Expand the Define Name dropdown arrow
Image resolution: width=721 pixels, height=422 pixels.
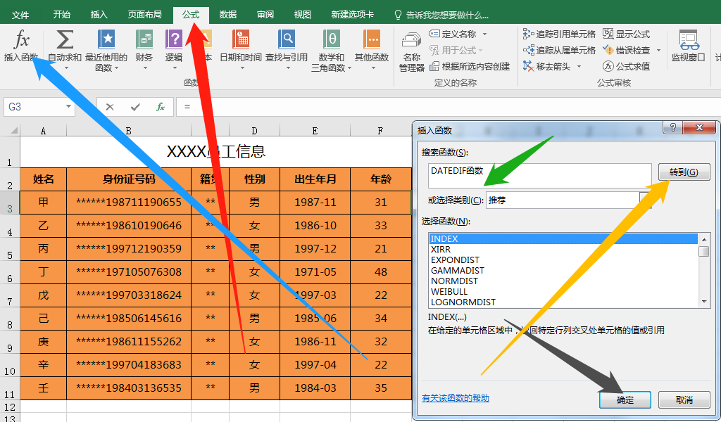484,34
